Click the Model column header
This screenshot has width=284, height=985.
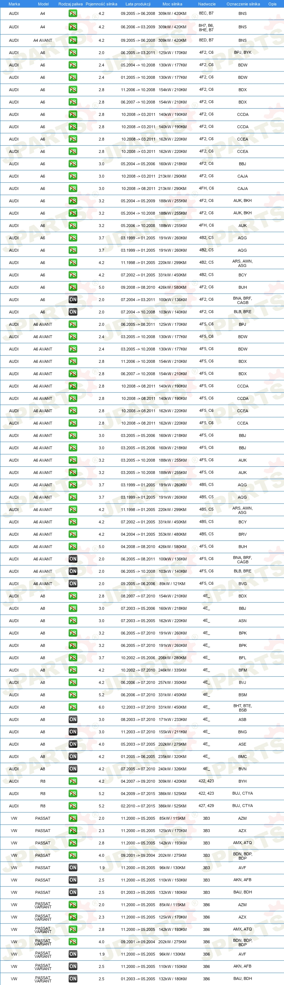click(43, 4)
